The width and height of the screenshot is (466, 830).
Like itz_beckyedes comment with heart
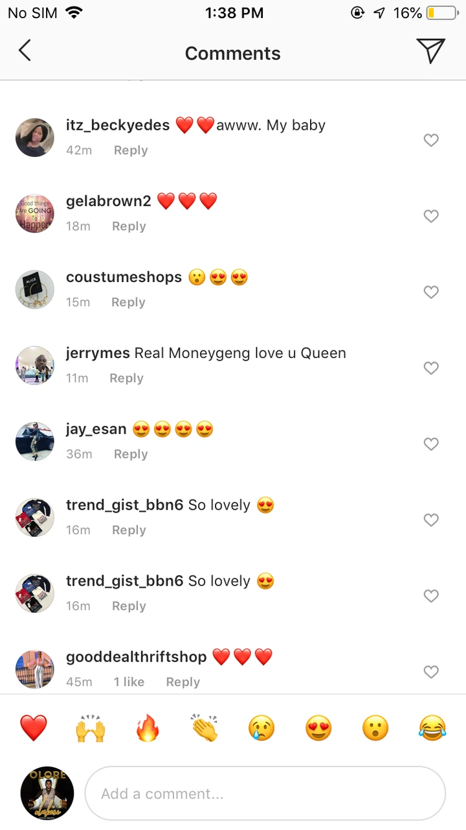point(431,140)
